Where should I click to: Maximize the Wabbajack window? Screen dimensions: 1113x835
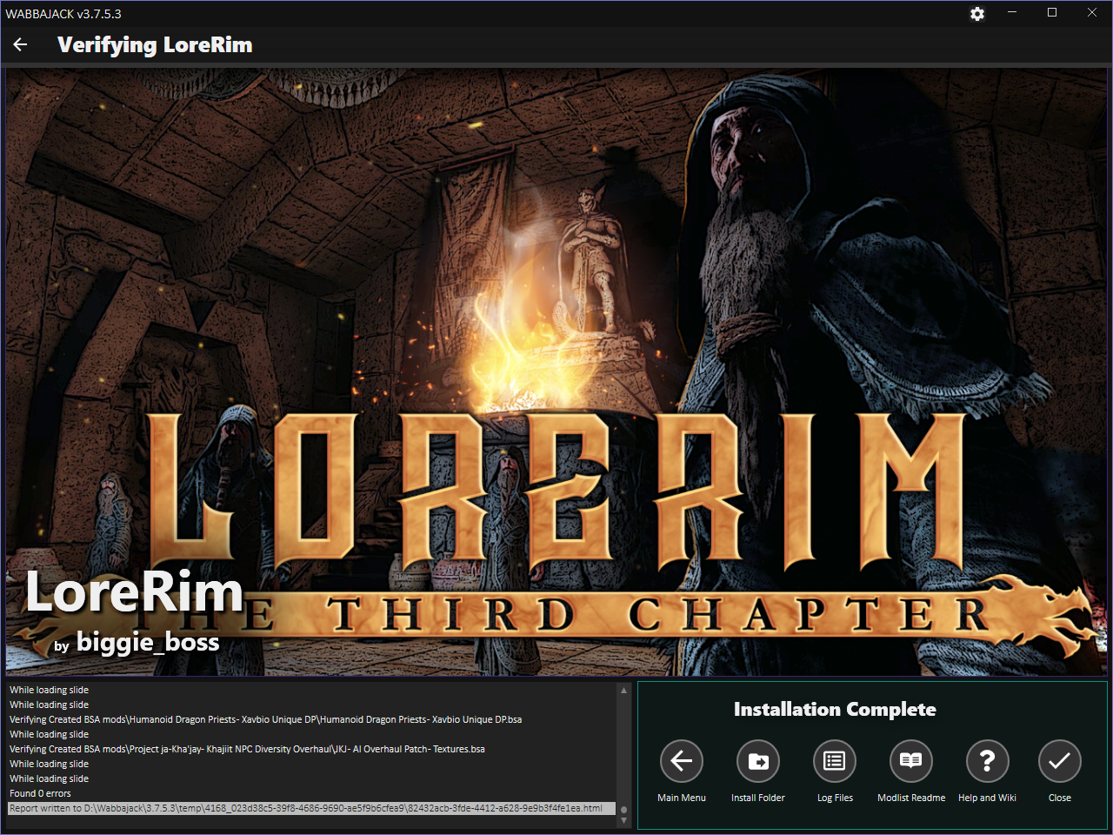tap(1052, 13)
